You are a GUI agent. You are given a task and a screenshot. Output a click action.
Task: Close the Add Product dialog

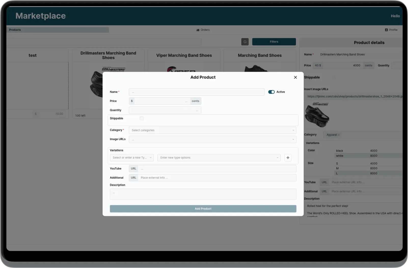coord(295,77)
